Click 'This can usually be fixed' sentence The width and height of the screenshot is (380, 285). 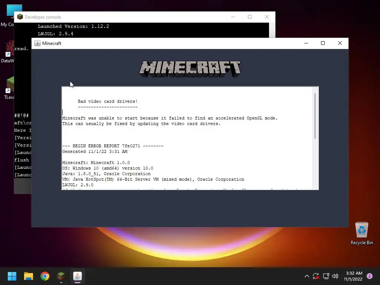coord(141,124)
